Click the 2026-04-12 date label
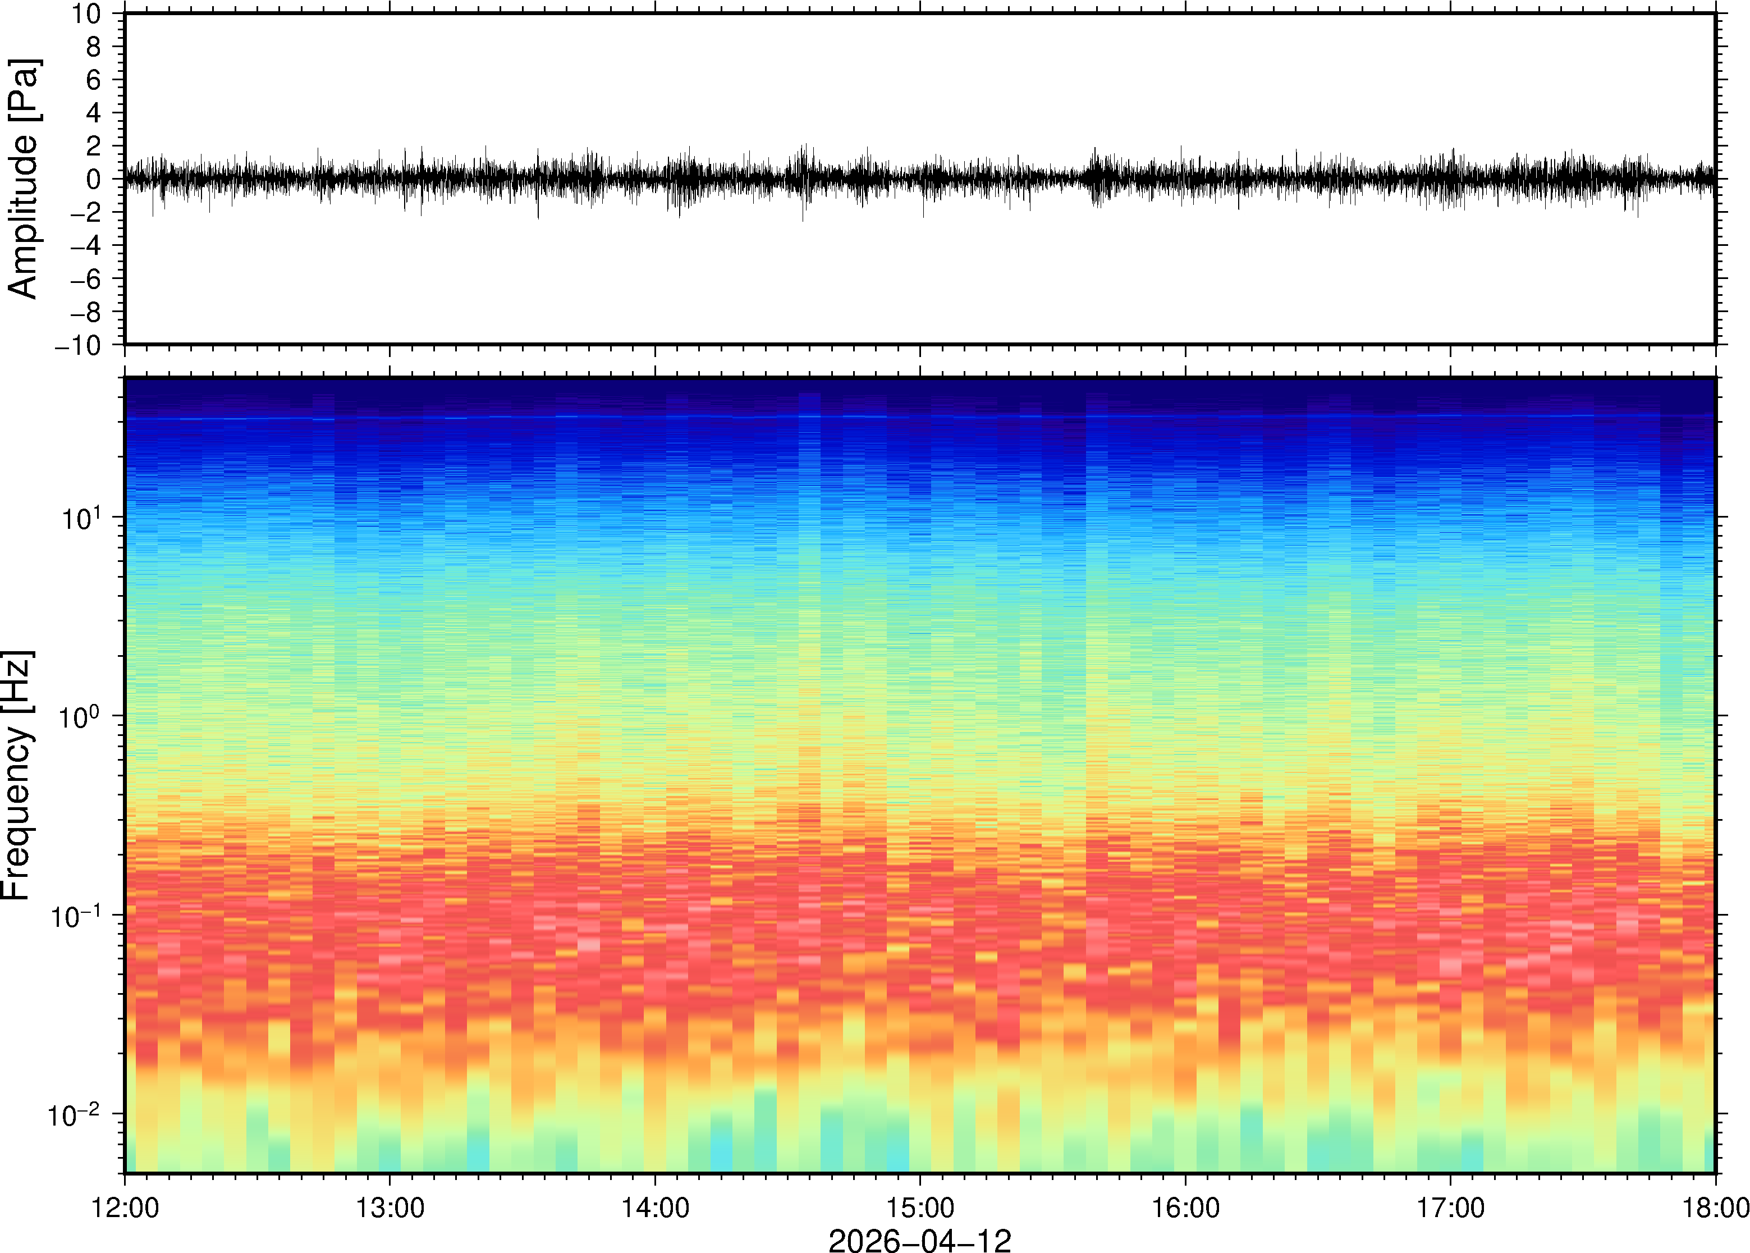Image resolution: width=1750 pixels, height=1253 pixels. [919, 1240]
